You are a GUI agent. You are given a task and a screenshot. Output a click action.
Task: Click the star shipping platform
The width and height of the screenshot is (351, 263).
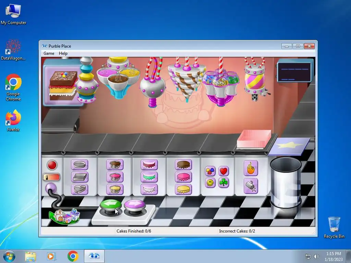pos(289,146)
